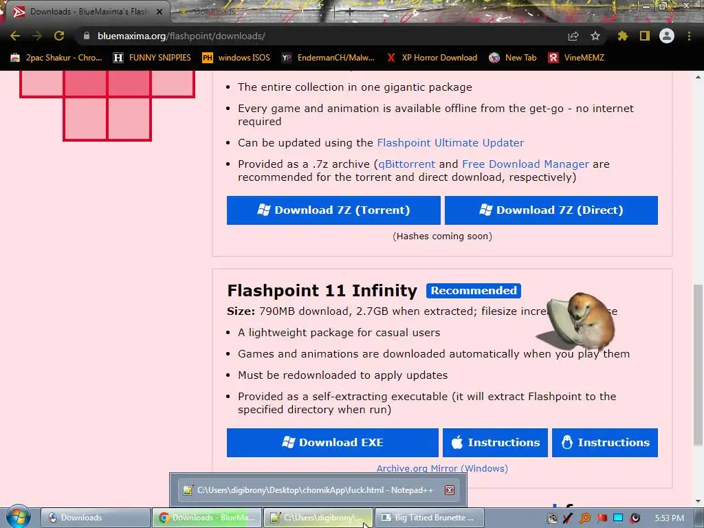Click the scrollbar down arrow
Image resolution: width=704 pixels, height=528 pixels.
coord(698,501)
